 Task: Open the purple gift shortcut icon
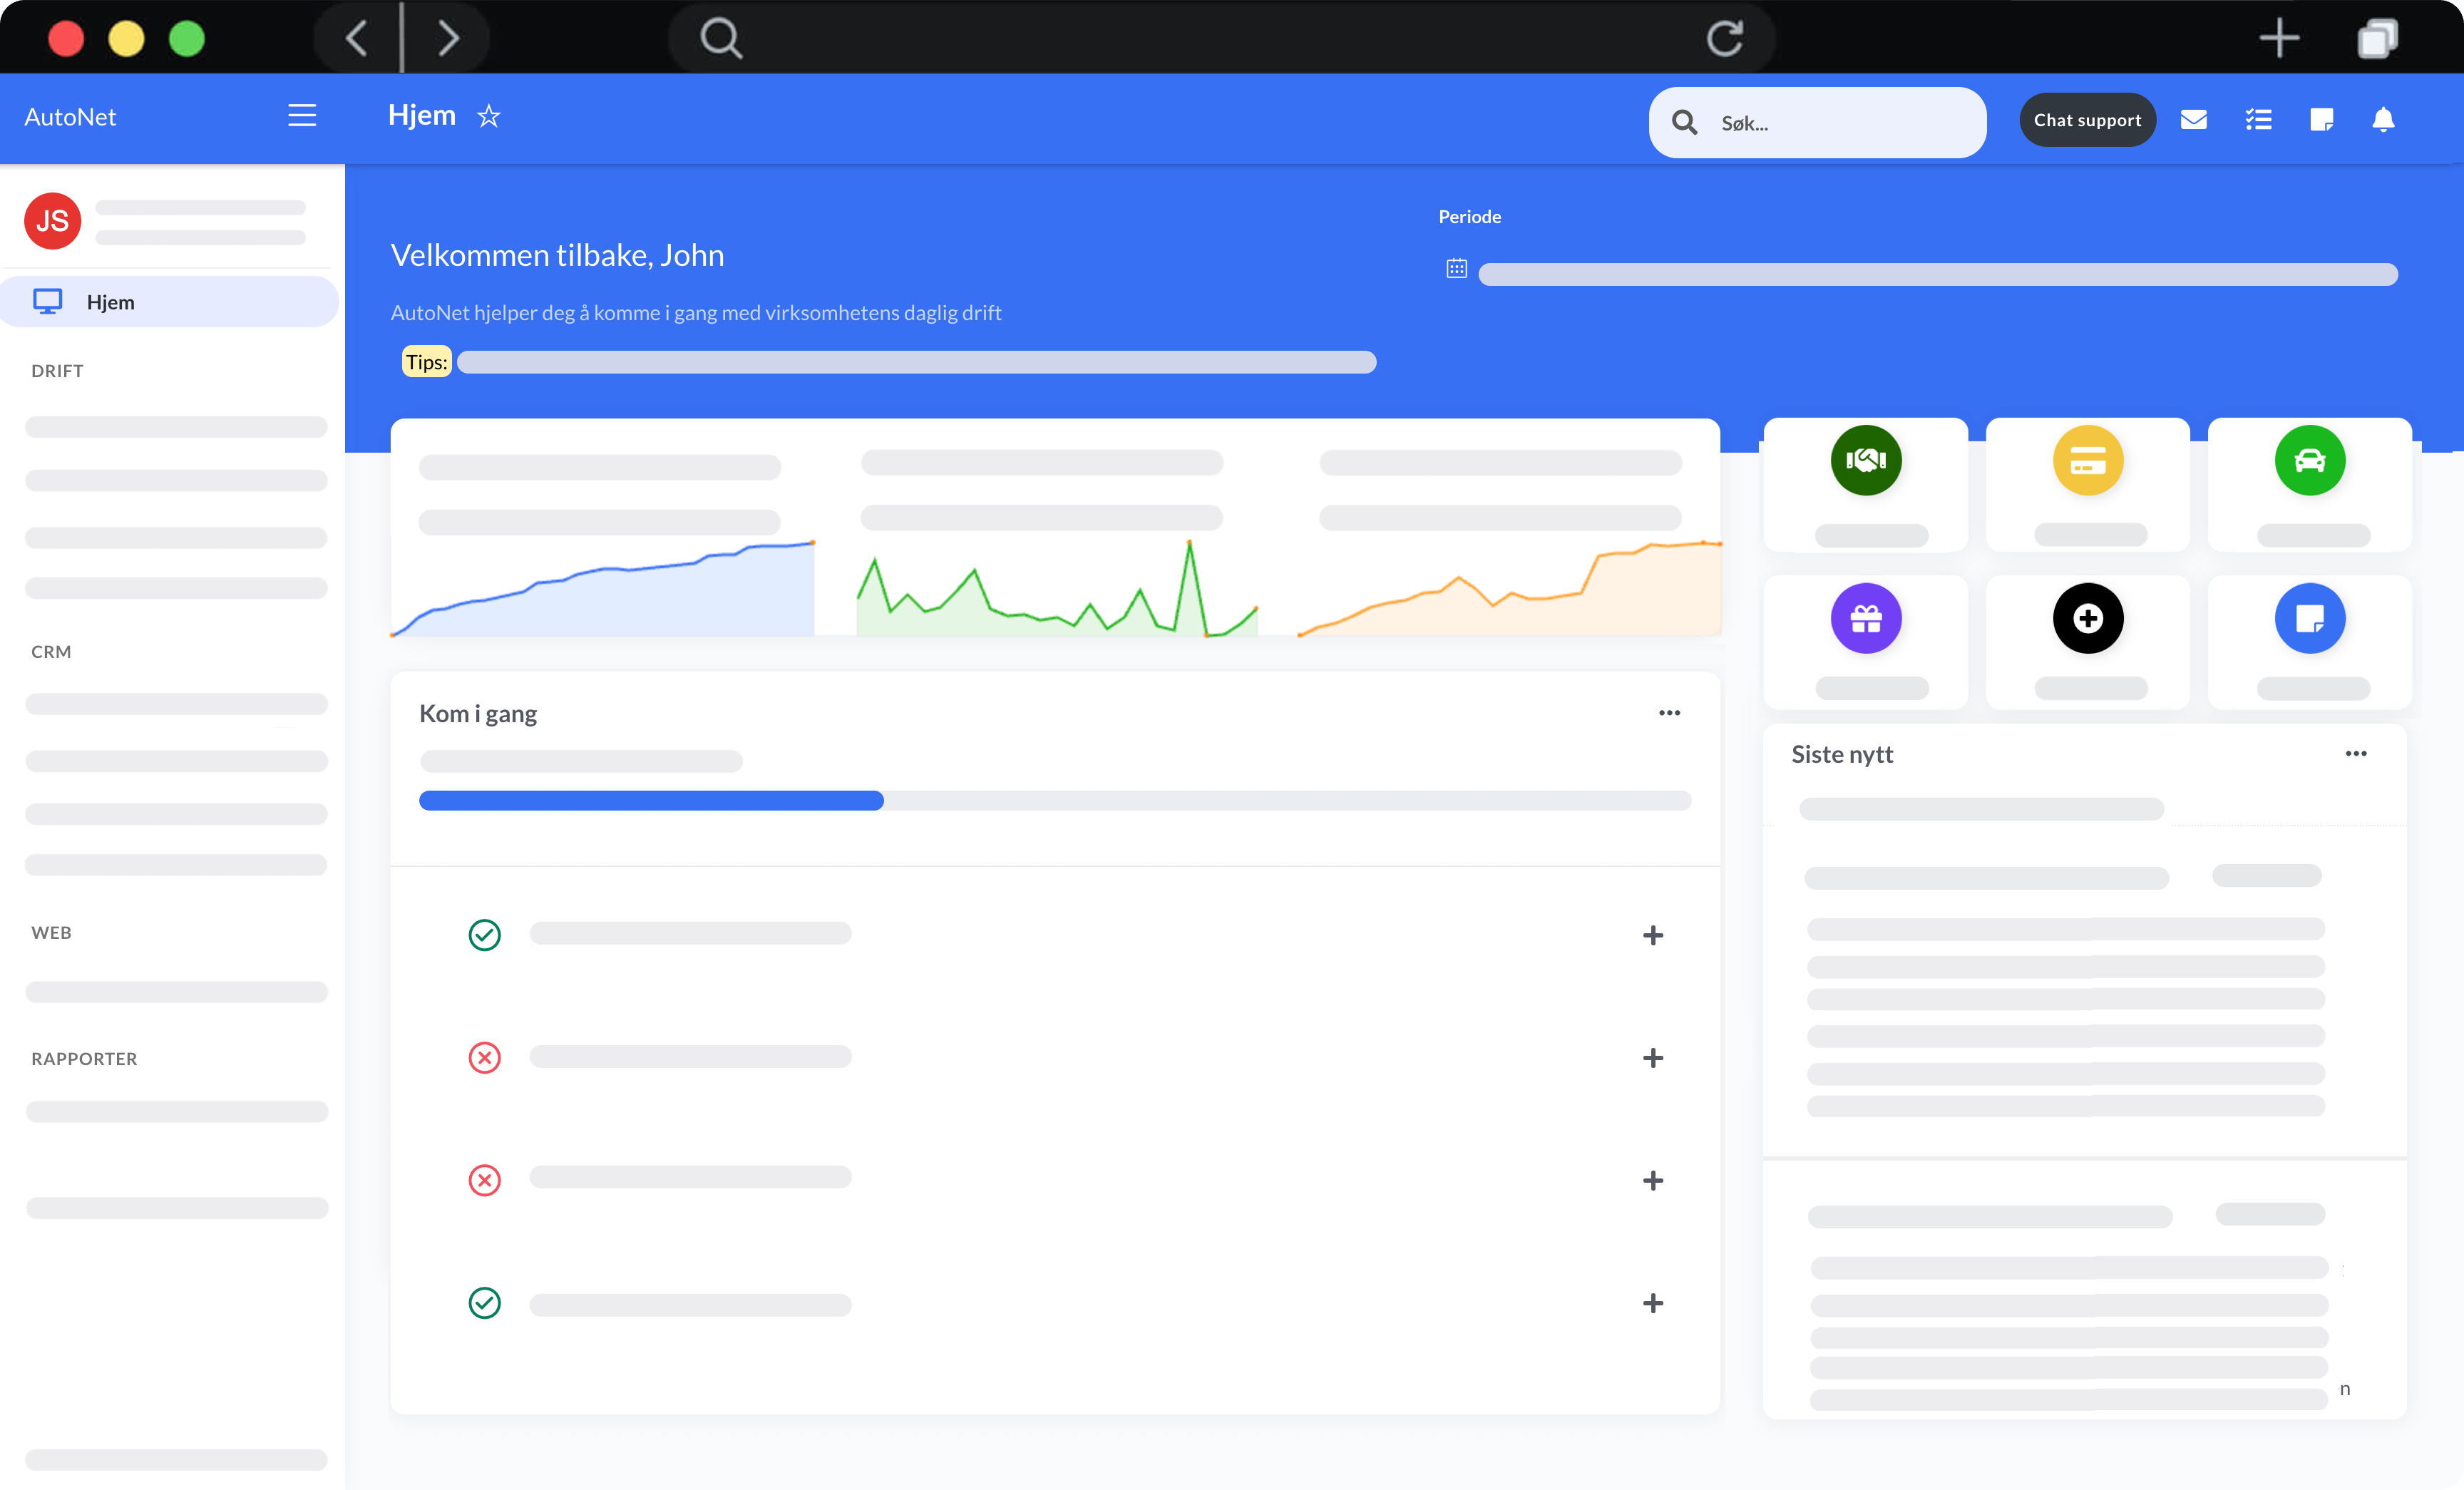1865,618
